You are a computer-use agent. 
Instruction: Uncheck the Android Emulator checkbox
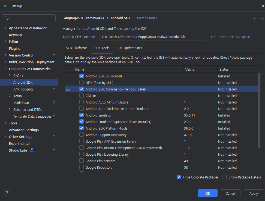tap(82, 115)
